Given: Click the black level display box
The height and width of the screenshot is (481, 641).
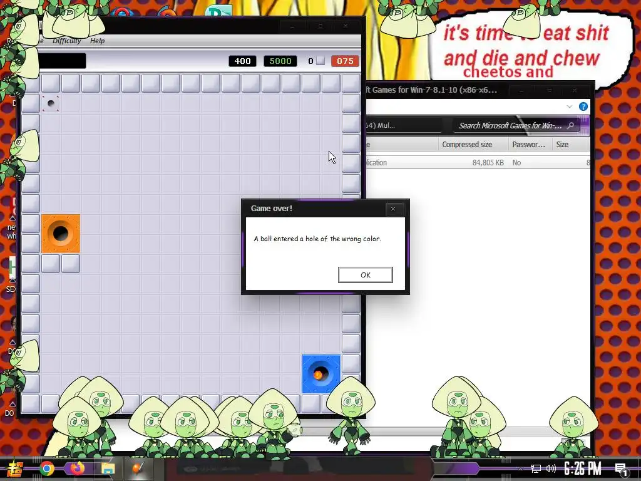Looking at the screenshot, I should coord(63,61).
